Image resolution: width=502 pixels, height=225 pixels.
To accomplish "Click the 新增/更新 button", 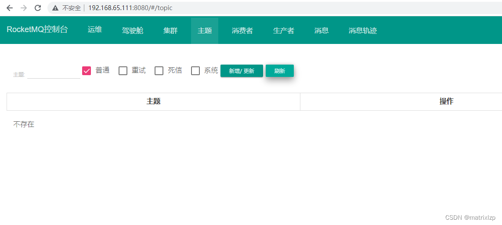I will tap(242, 71).
